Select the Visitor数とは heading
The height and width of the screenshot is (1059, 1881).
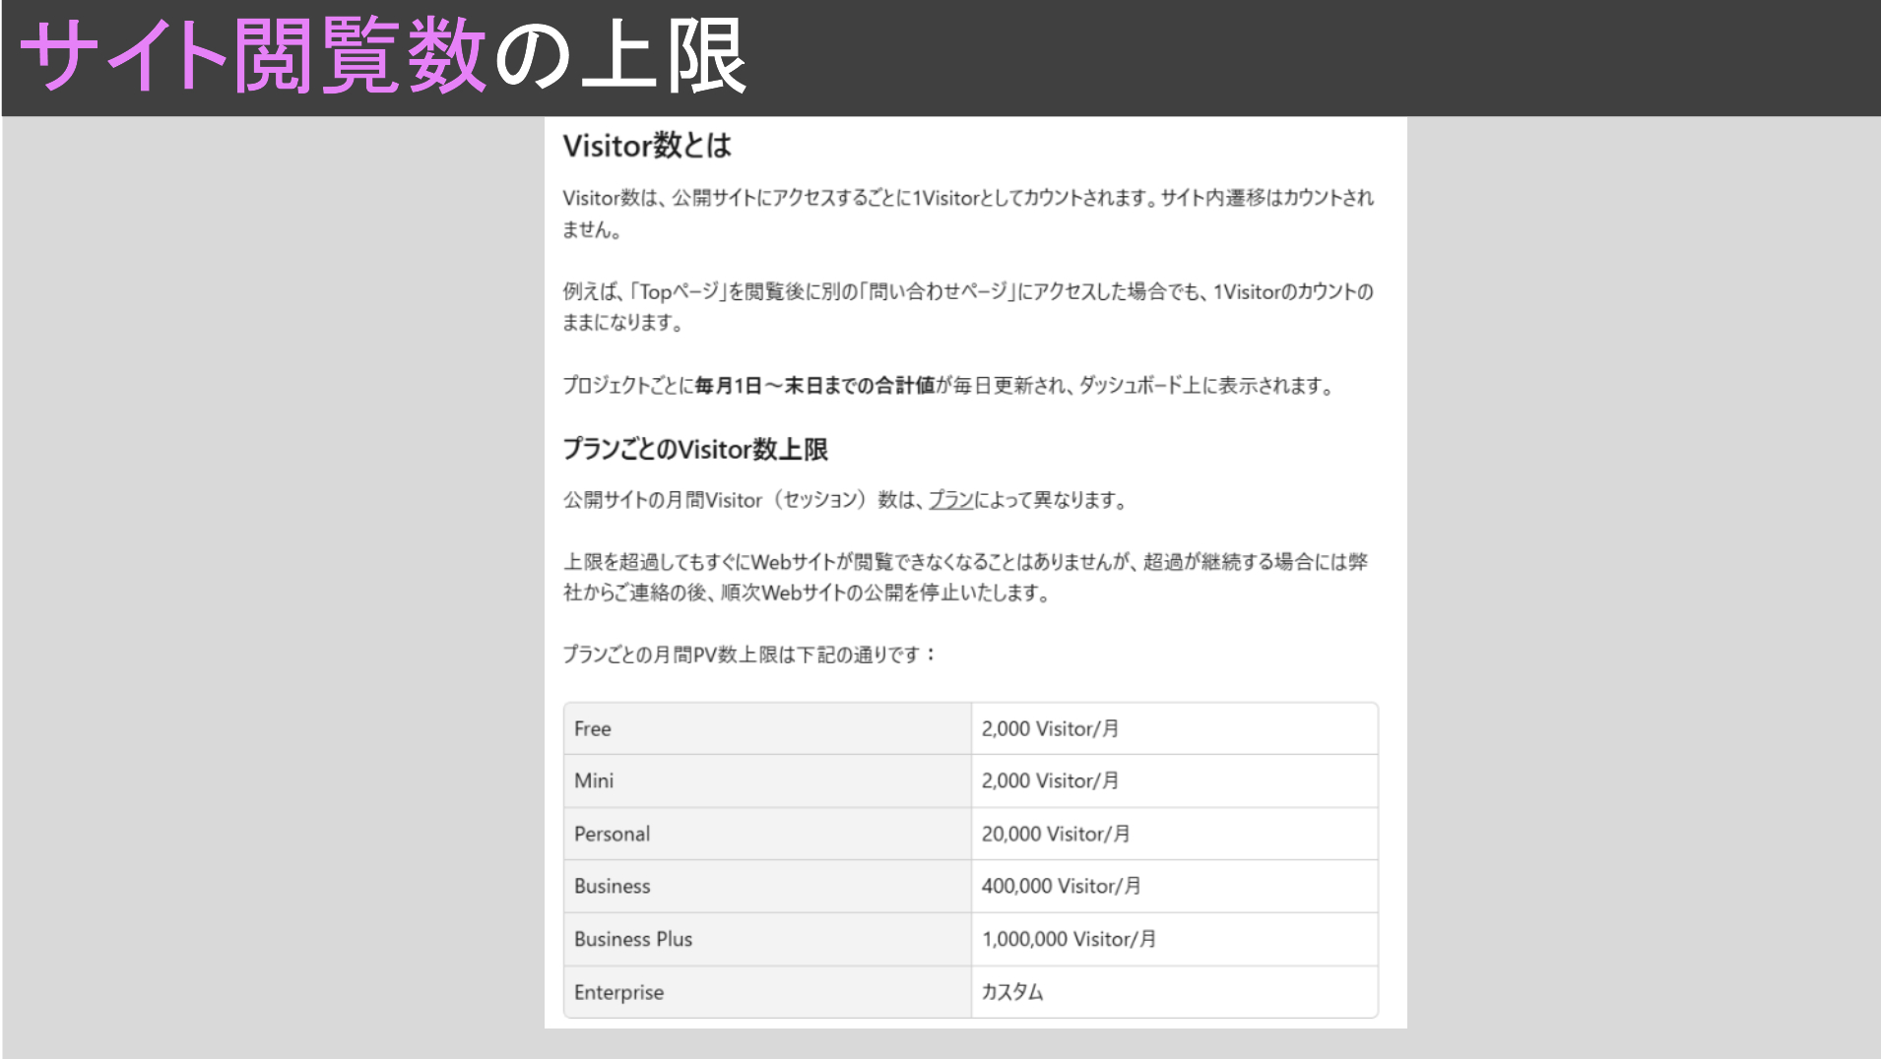(x=647, y=146)
